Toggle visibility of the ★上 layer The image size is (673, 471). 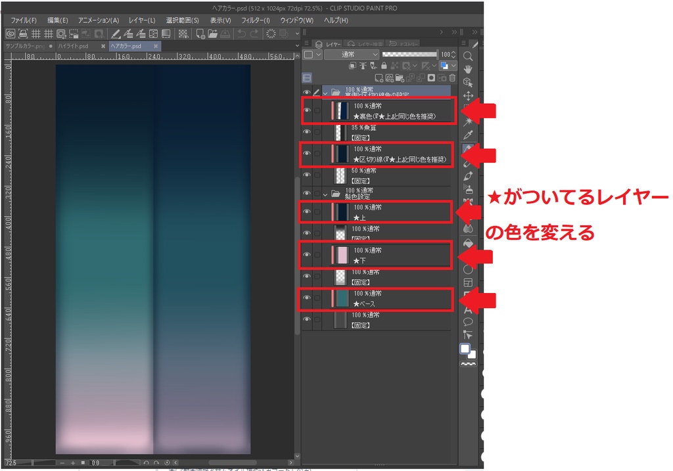point(306,212)
